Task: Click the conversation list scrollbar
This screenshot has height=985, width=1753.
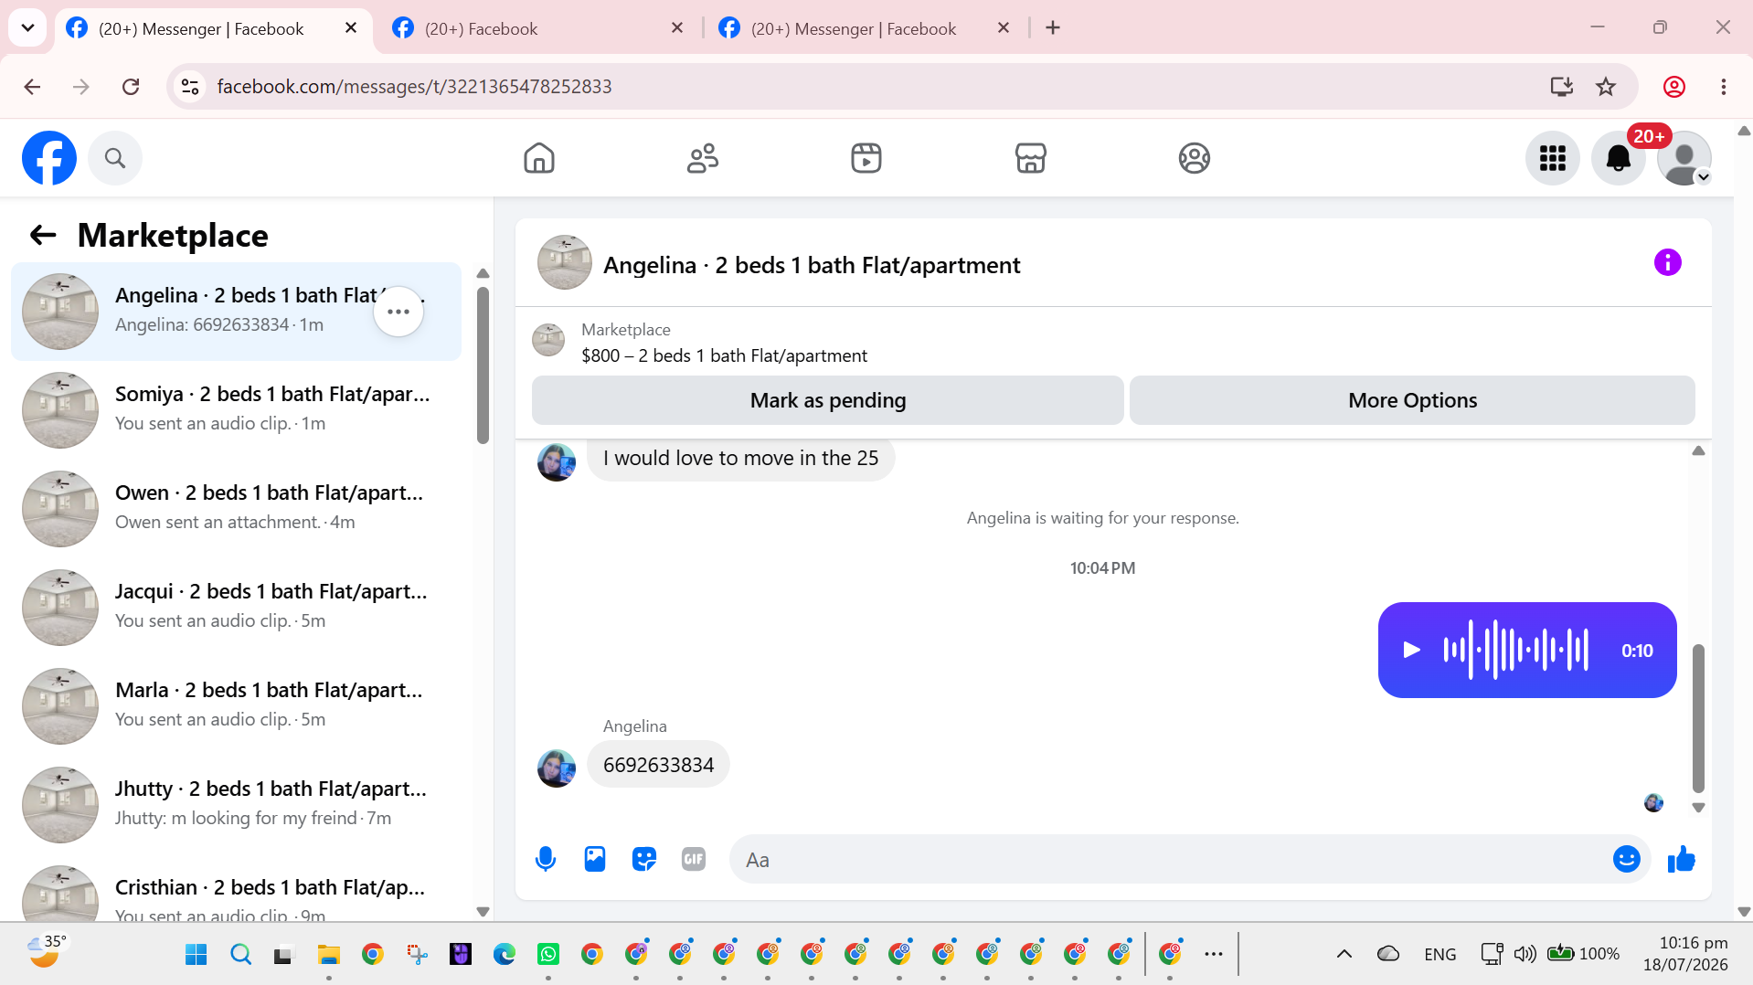Action: pos(483,365)
